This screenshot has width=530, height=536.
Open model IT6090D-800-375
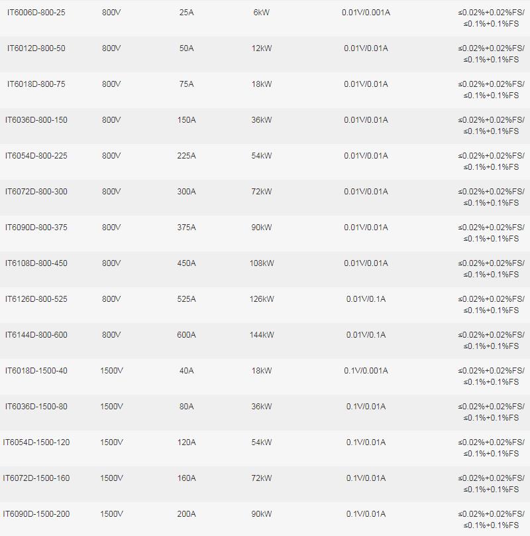[36, 228]
